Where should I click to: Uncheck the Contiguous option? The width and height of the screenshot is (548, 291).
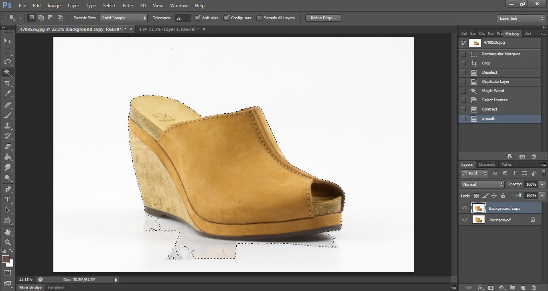227,18
